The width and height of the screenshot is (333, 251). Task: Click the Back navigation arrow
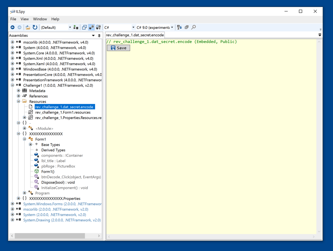pyautogui.click(x=13, y=28)
